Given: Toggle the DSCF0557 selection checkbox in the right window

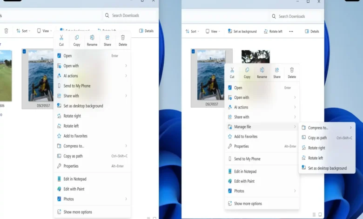Looking at the screenshot, I should coord(194,52).
